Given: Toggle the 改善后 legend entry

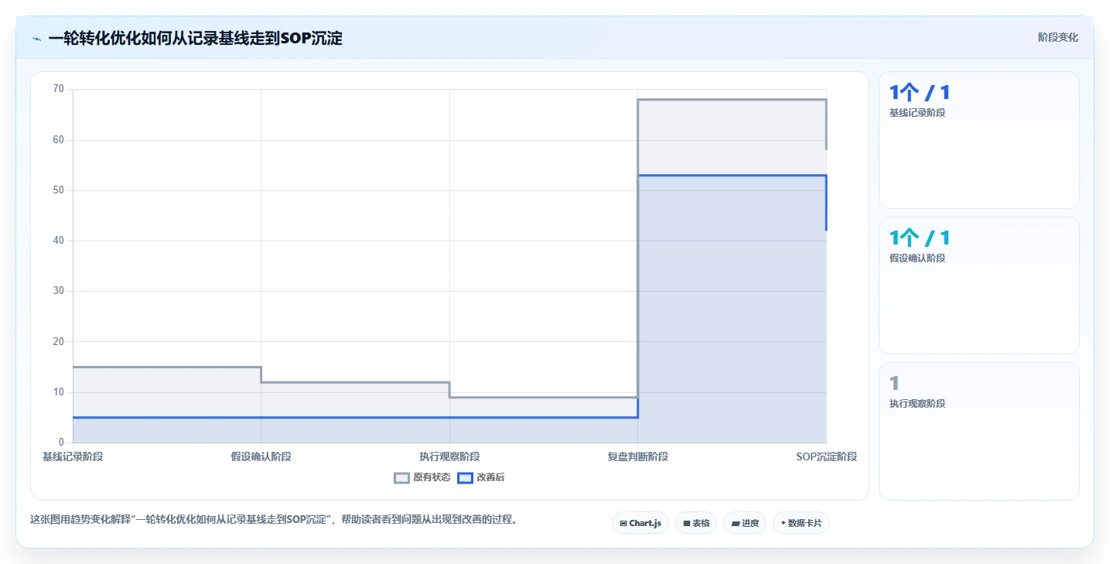Looking at the screenshot, I should pyautogui.click(x=481, y=477).
